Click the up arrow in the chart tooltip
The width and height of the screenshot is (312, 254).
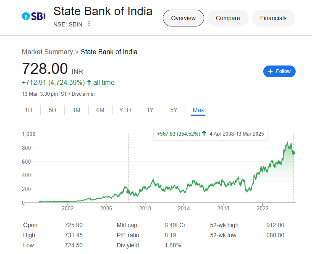(x=204, y=134)
